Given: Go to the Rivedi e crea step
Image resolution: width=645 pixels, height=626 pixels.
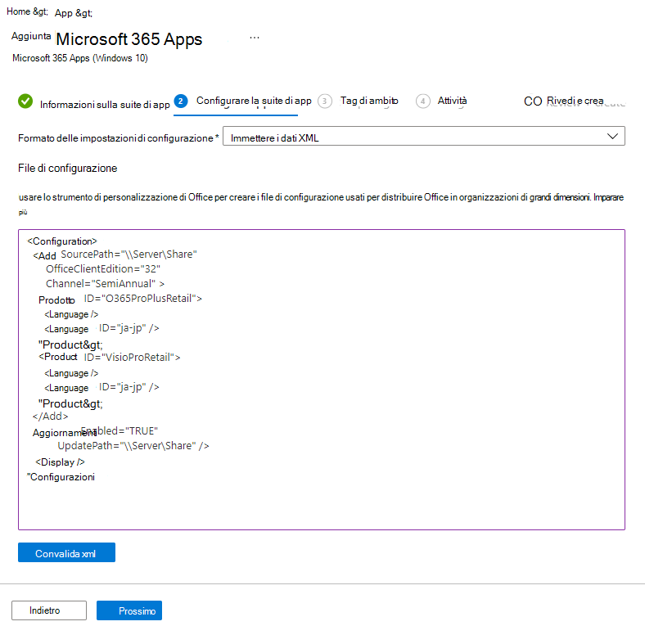Looking at the screenshot, I should tap(575, 101).
